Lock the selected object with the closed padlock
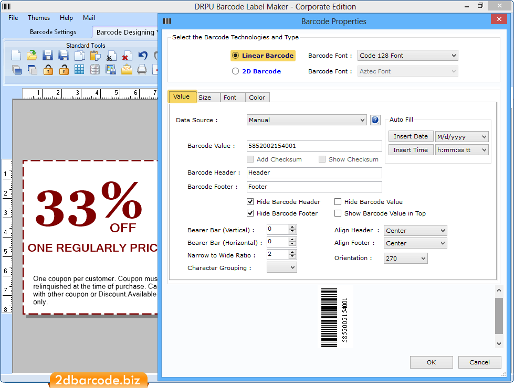The image size is (514, 388). [x=48, y=69]
